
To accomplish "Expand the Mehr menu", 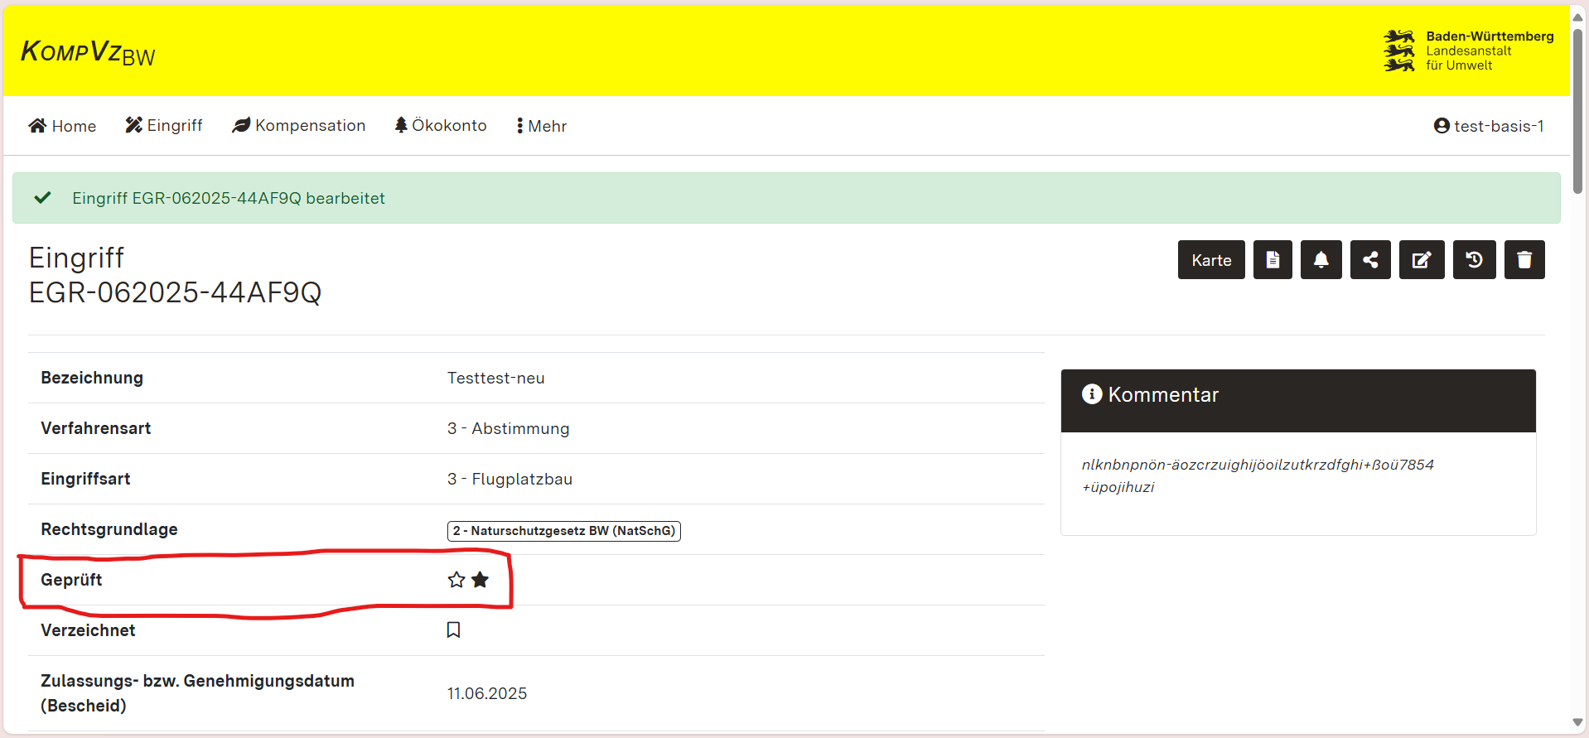I will (542, 126).
